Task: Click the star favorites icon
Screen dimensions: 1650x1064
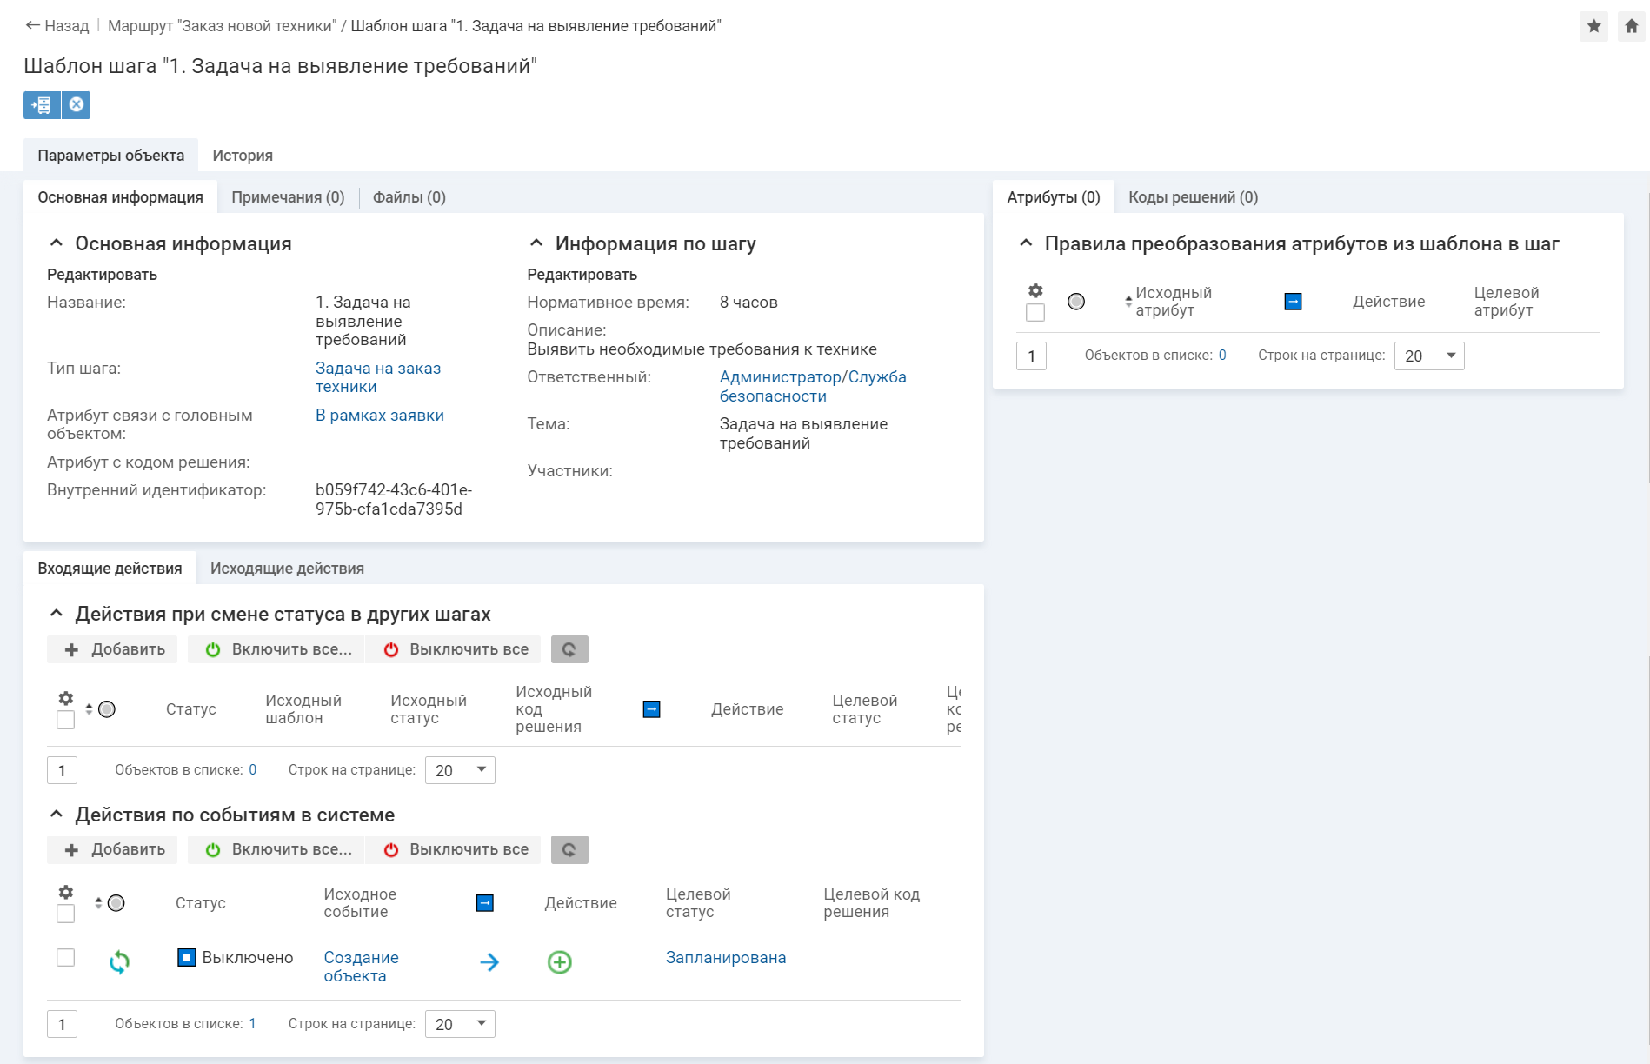Action: [x=1593, y=26]
